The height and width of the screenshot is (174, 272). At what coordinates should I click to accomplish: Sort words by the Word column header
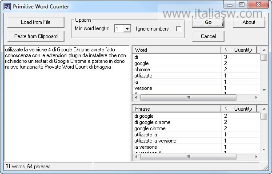pyautogui.click(x=177, y=50)
